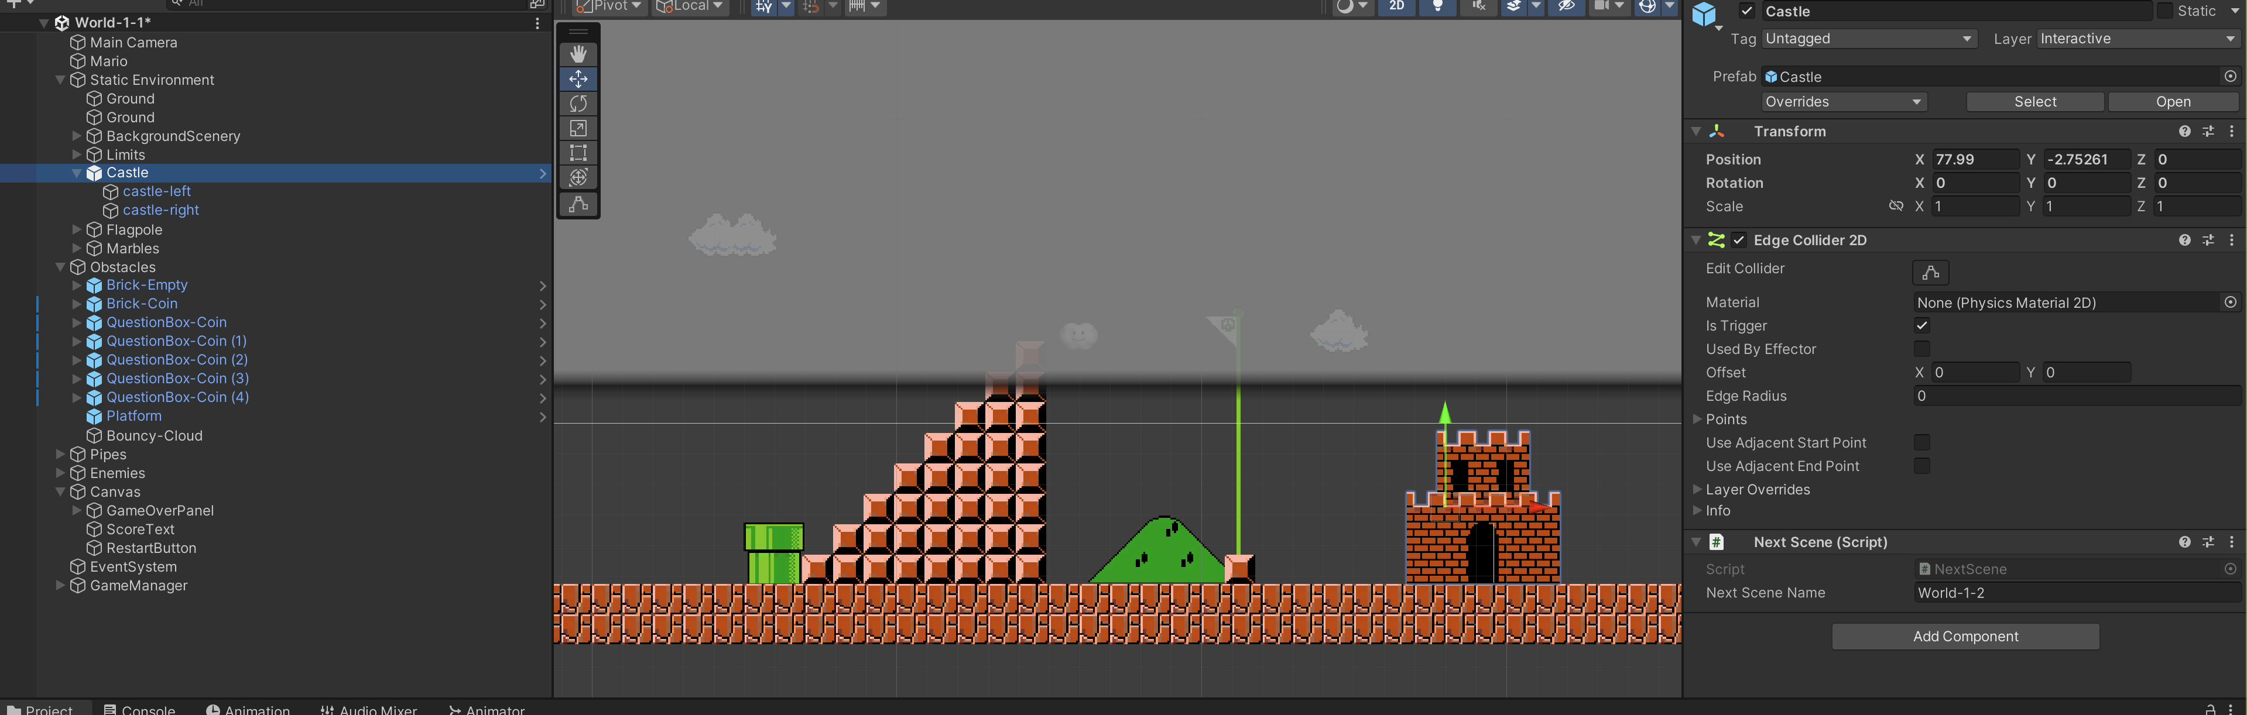Uncheck Is Trigger checkbox
This screenshot has width=2247, height=715.
click(1921, 326)
